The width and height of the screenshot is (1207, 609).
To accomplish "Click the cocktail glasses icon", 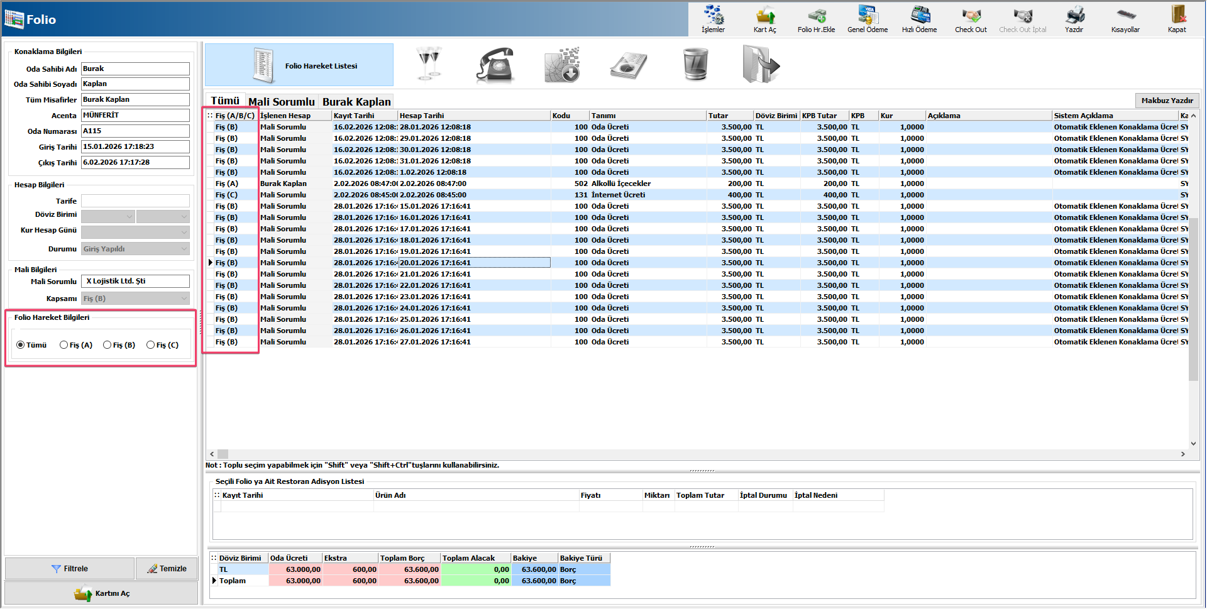I will coord(429,64).
